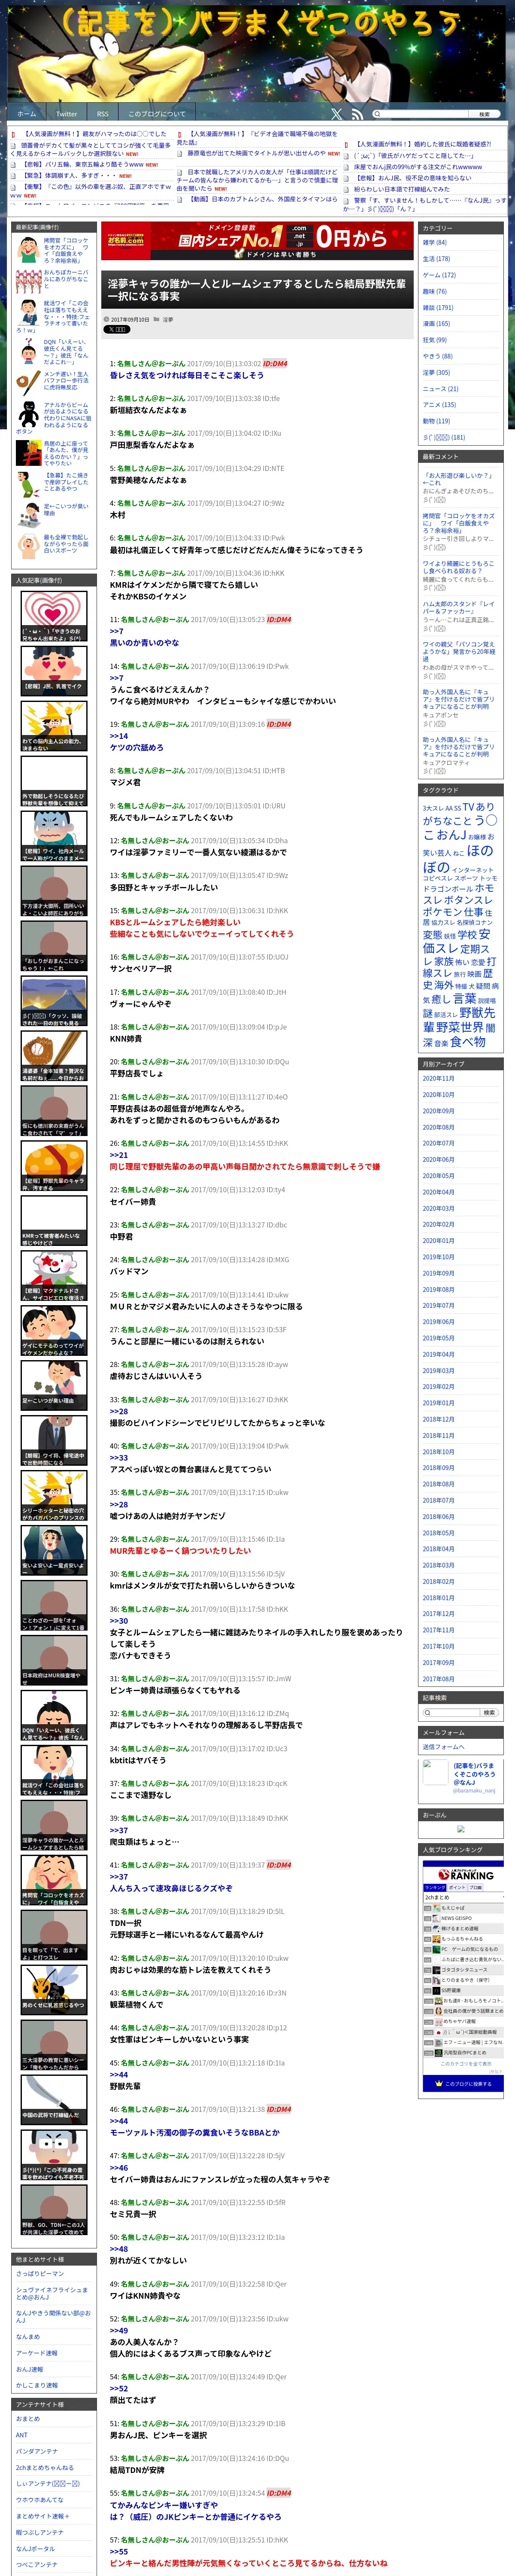Open popular article thumbnail with hornet
Image resolution: width=515 pixels, height=2576 pixels.
[54, 1990]
